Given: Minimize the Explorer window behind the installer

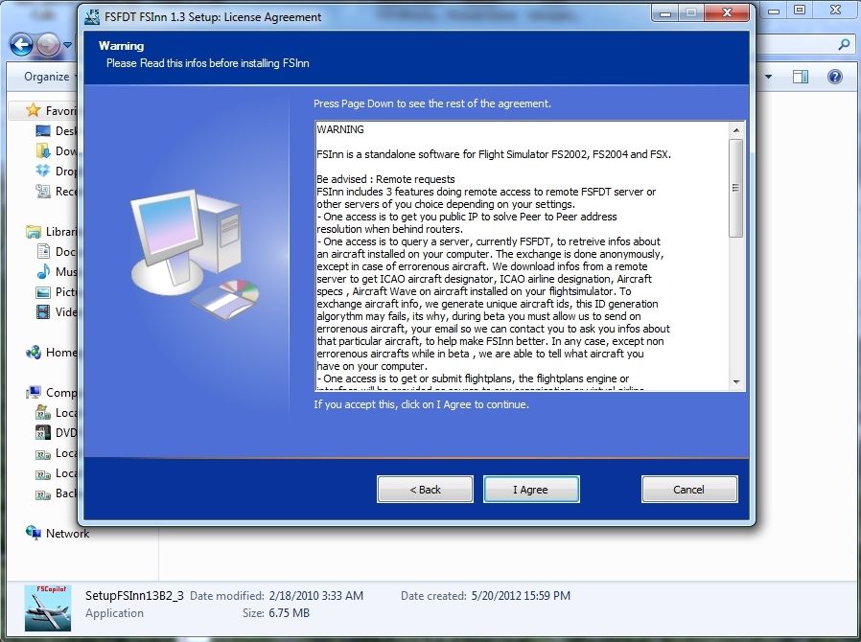Looking at the screenshot, I should coord(774,11).
